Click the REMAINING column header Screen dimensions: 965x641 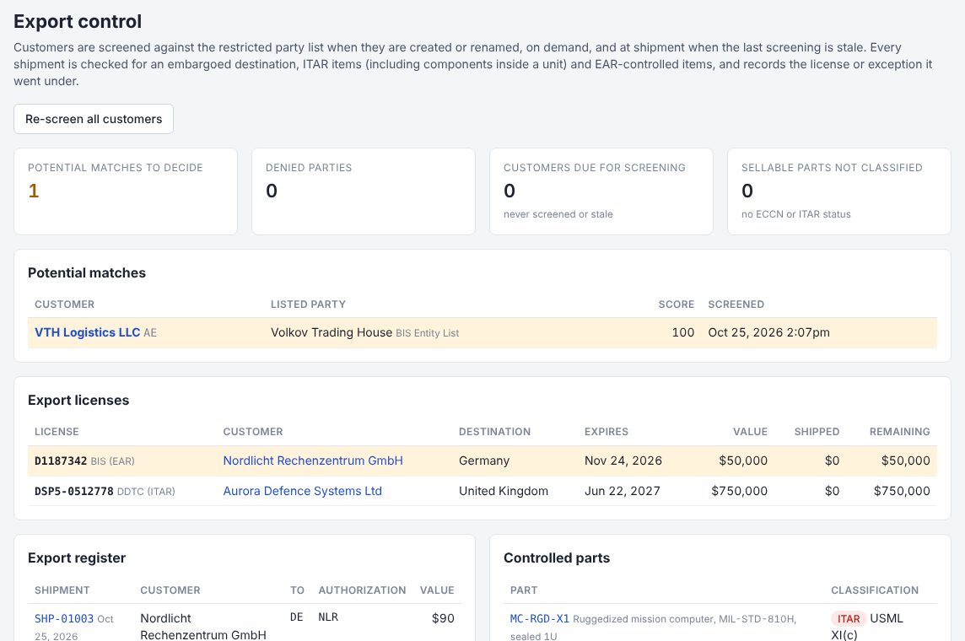pos(899,432)
